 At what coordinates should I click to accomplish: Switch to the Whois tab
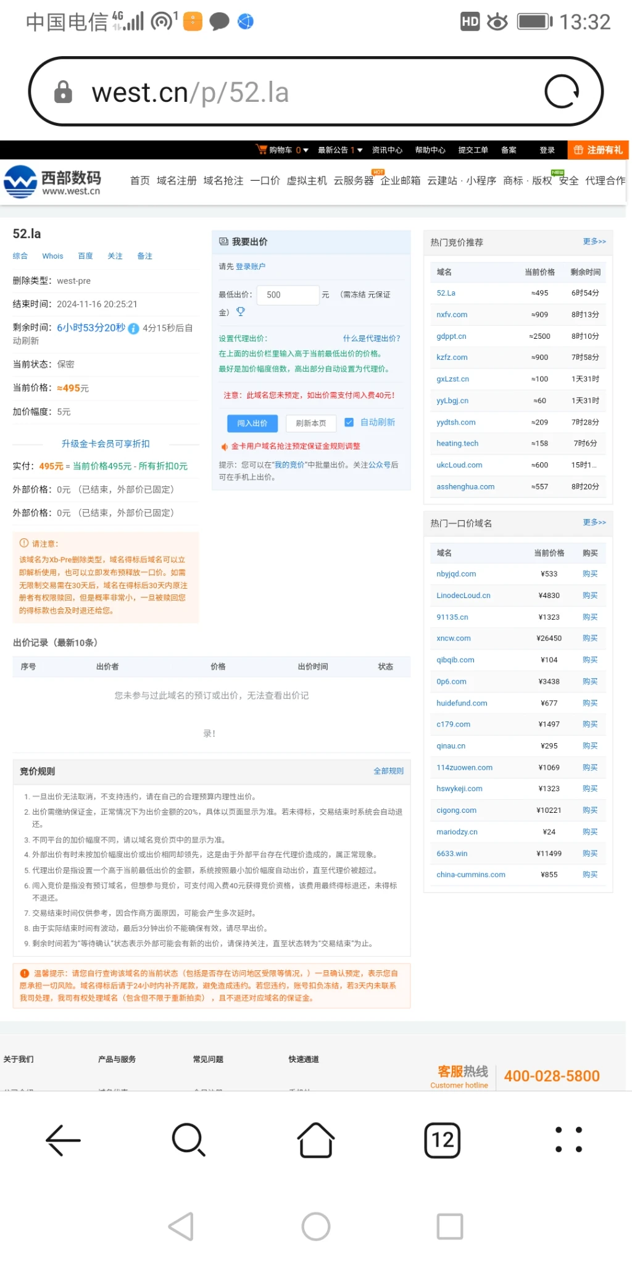click(52, 256)
